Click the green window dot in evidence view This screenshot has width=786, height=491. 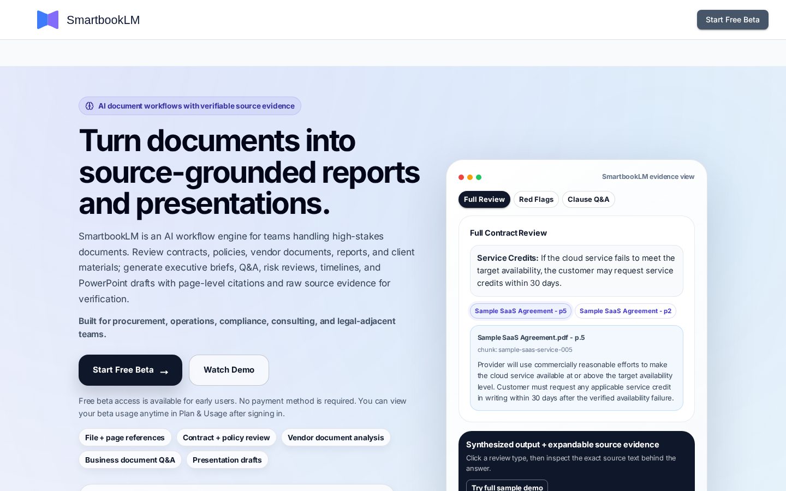(479, 177)
